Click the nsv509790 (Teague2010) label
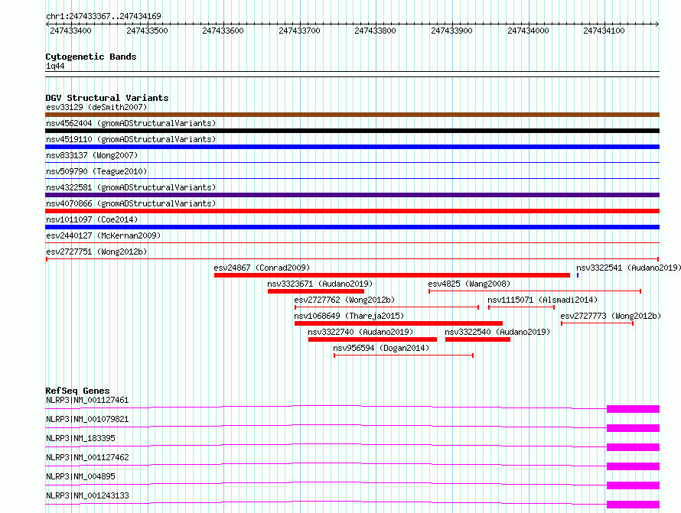The width and height of the screenshot is (681, 513). point(96,171)
